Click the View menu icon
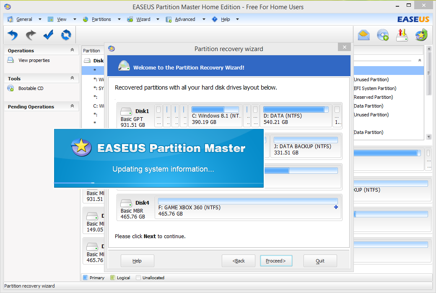Image resolution: width=436 pixels, height=293 pixels. [51, 19]
